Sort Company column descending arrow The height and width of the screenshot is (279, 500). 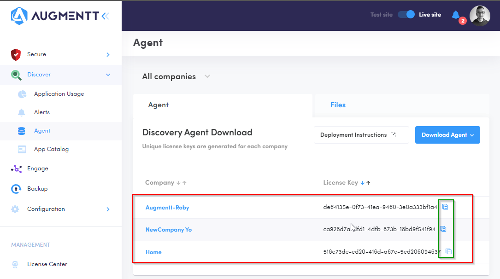(178, 183)
